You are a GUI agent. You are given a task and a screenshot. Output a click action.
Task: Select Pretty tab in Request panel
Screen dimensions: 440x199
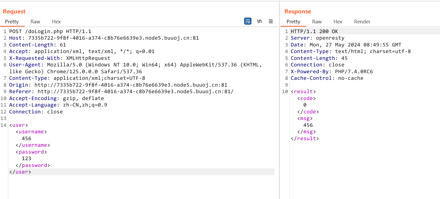click(x=12, y=22)
